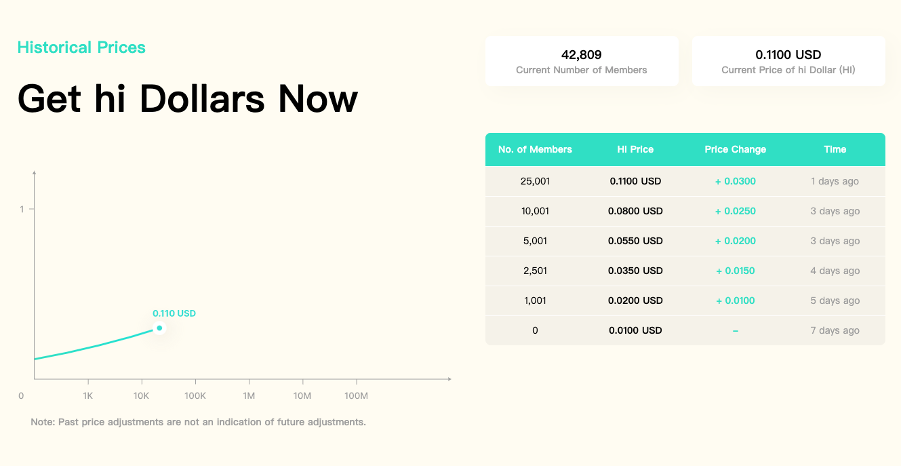
Task: Click the Hi Price column header
Action: (x=635, y=149)
